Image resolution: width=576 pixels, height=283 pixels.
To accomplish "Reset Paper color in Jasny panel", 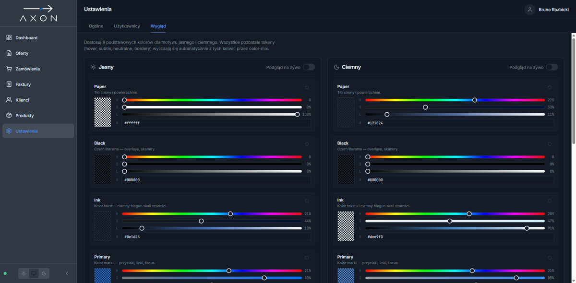I will pos(307,87).
